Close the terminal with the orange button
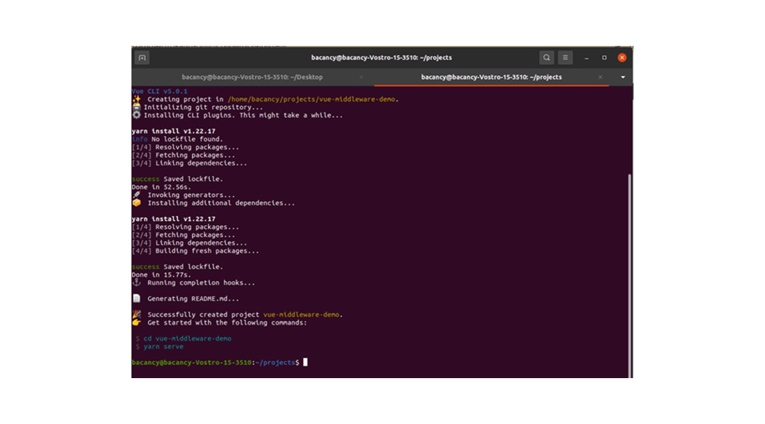Viewport: 765px width, 424px height. [x=622, y=58]
